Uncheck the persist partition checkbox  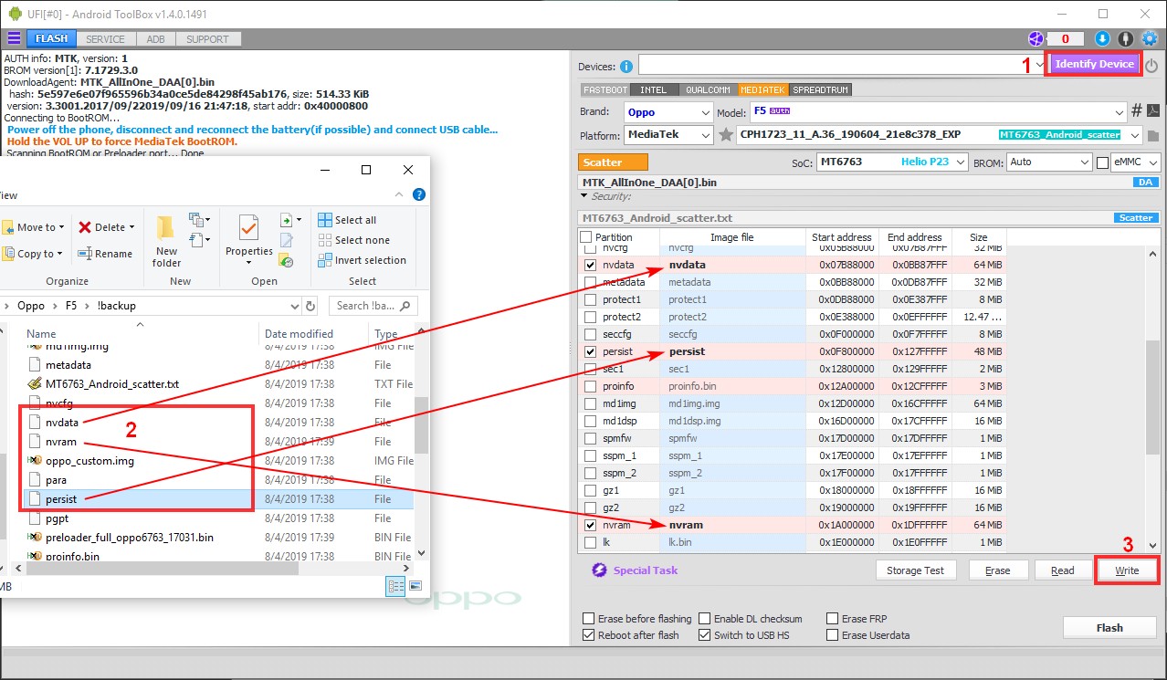[x=590, y=351]
